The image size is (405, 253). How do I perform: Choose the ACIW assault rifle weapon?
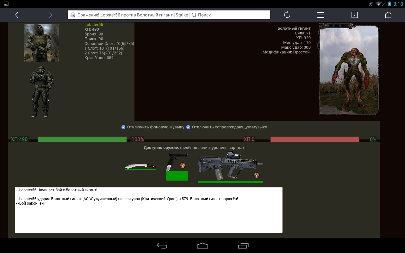[230, 166]
